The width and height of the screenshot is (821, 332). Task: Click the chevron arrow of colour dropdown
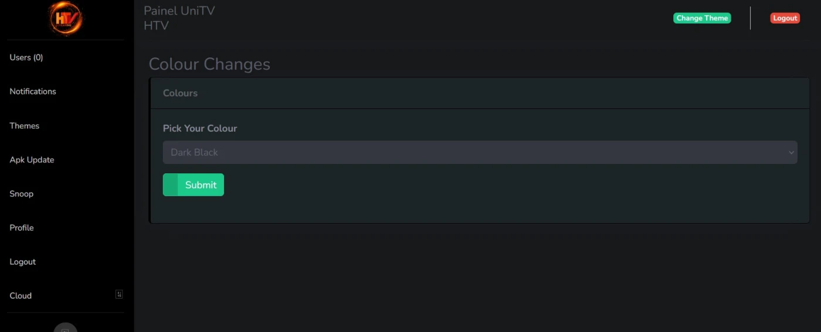tap(791, 153)
